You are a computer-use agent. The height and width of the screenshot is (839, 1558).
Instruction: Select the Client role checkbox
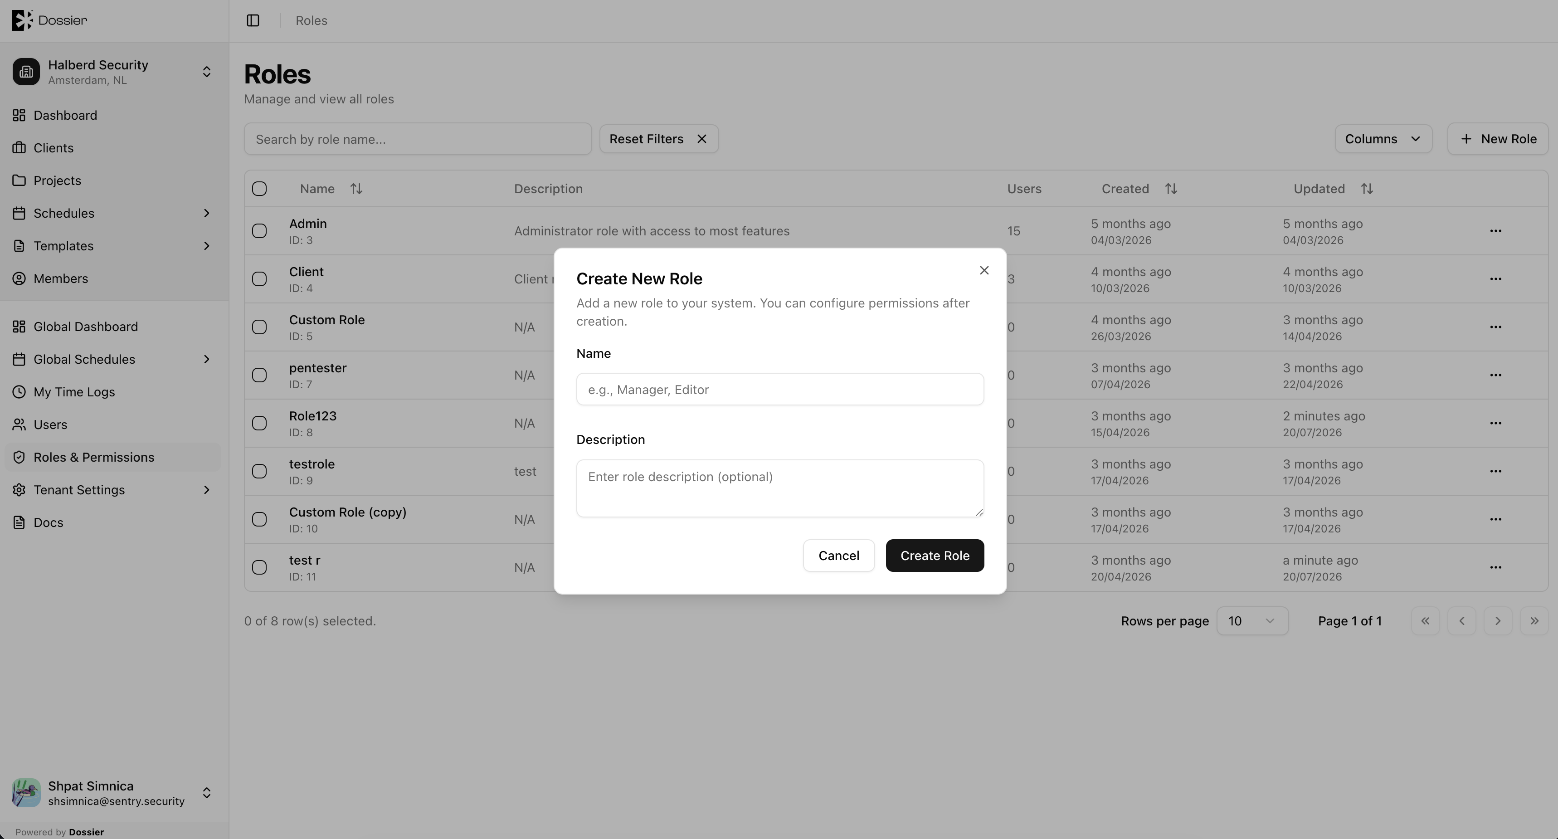coord(259,279)
